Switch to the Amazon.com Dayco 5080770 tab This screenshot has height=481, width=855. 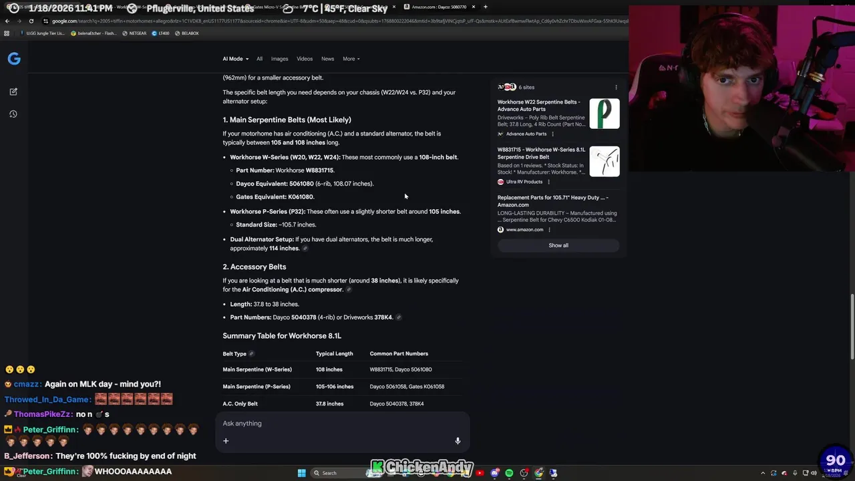440,7
